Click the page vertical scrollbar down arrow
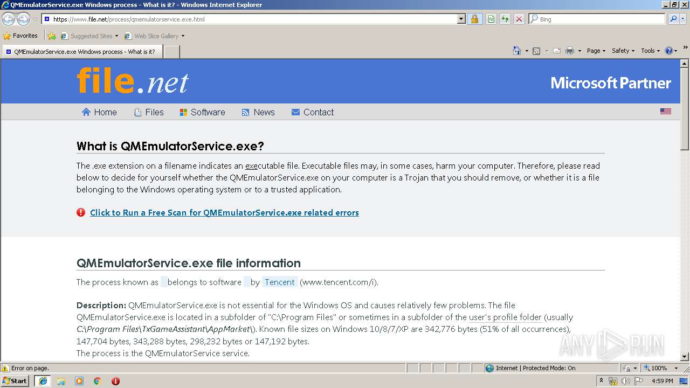 685,356
